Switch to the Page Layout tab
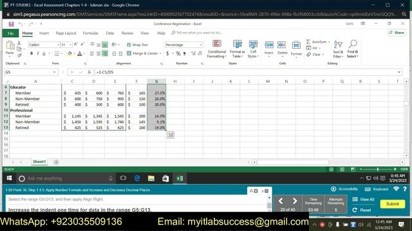Viewport: 412px width, 231px height. pos(66,33)
